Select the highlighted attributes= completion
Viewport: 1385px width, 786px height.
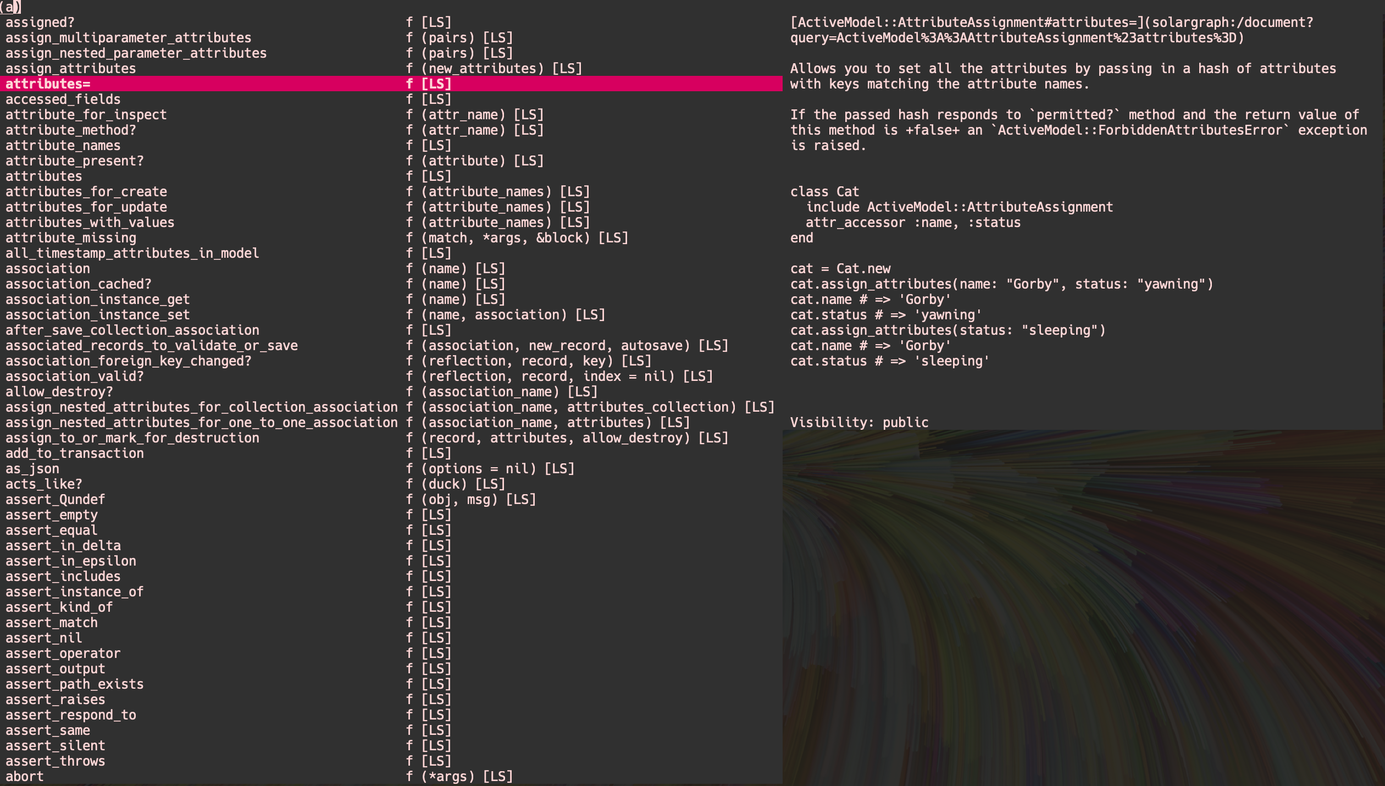point(48,84)
